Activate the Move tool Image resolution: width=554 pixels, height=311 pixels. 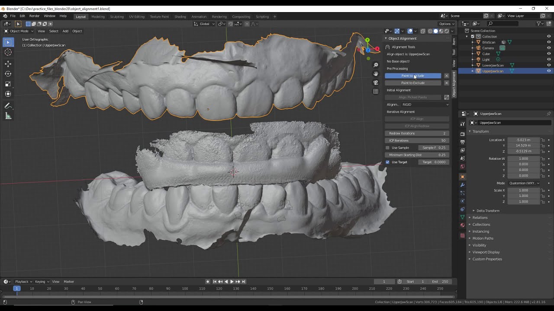pyautogui.click(x=8, y=64)
